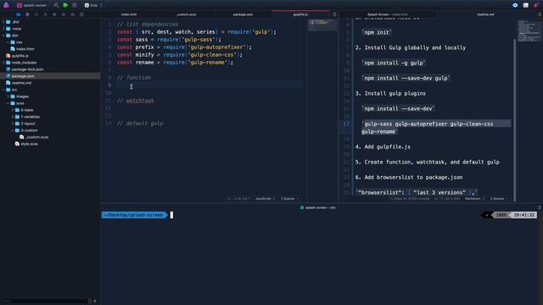Click the readme minimap thumbnail
Viewport: 543px width, 305px height.
click(x=529, y=30)
